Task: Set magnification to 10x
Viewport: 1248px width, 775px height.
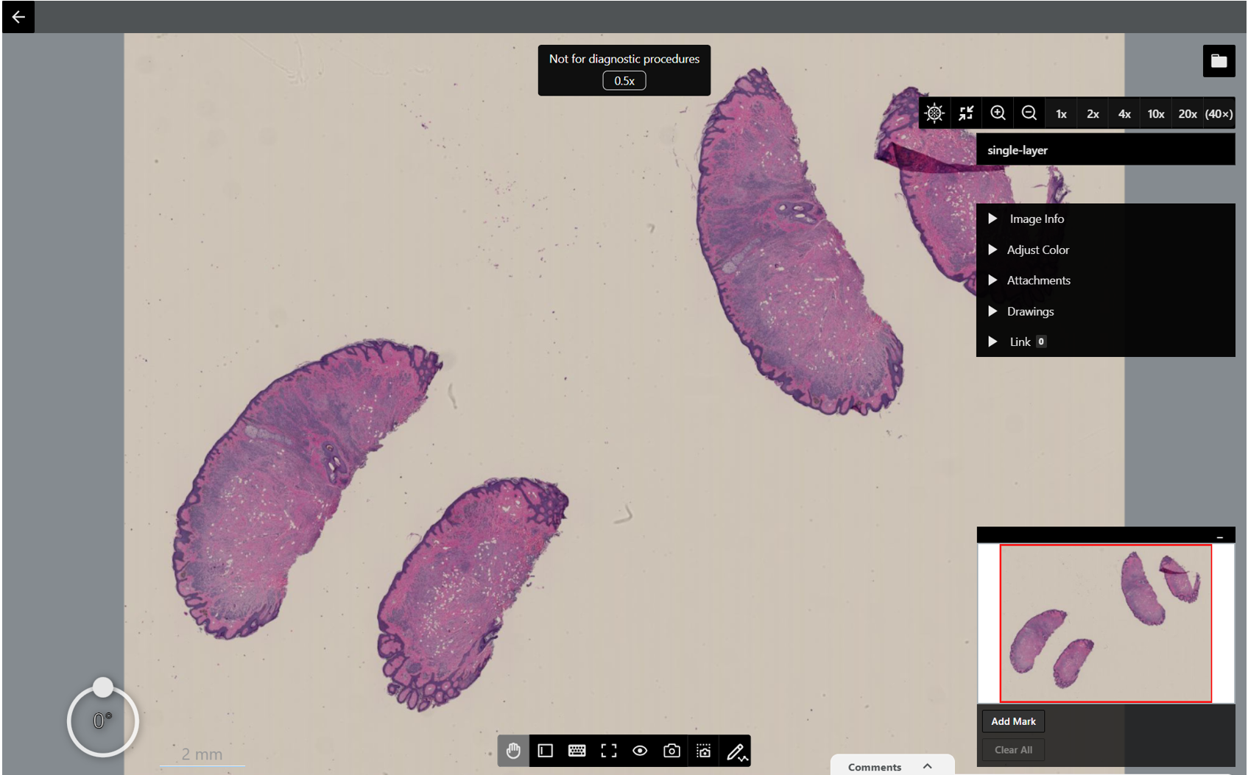Action: point(1156,113)
